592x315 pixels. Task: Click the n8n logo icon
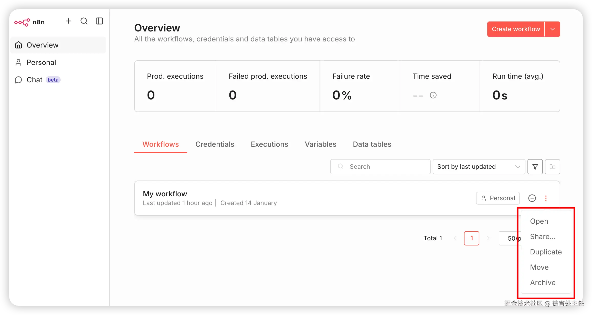pyautogui.click(x=22, y=22)
